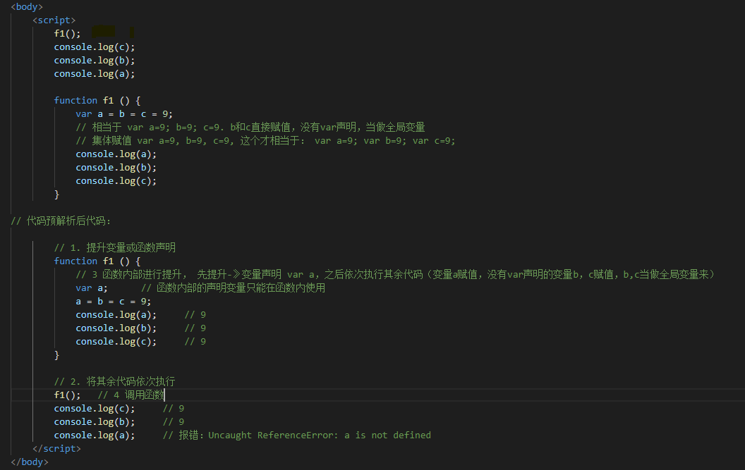
Task: Click the comment starting '// 3 函数内部进行提升'
Action: [395, 274]
